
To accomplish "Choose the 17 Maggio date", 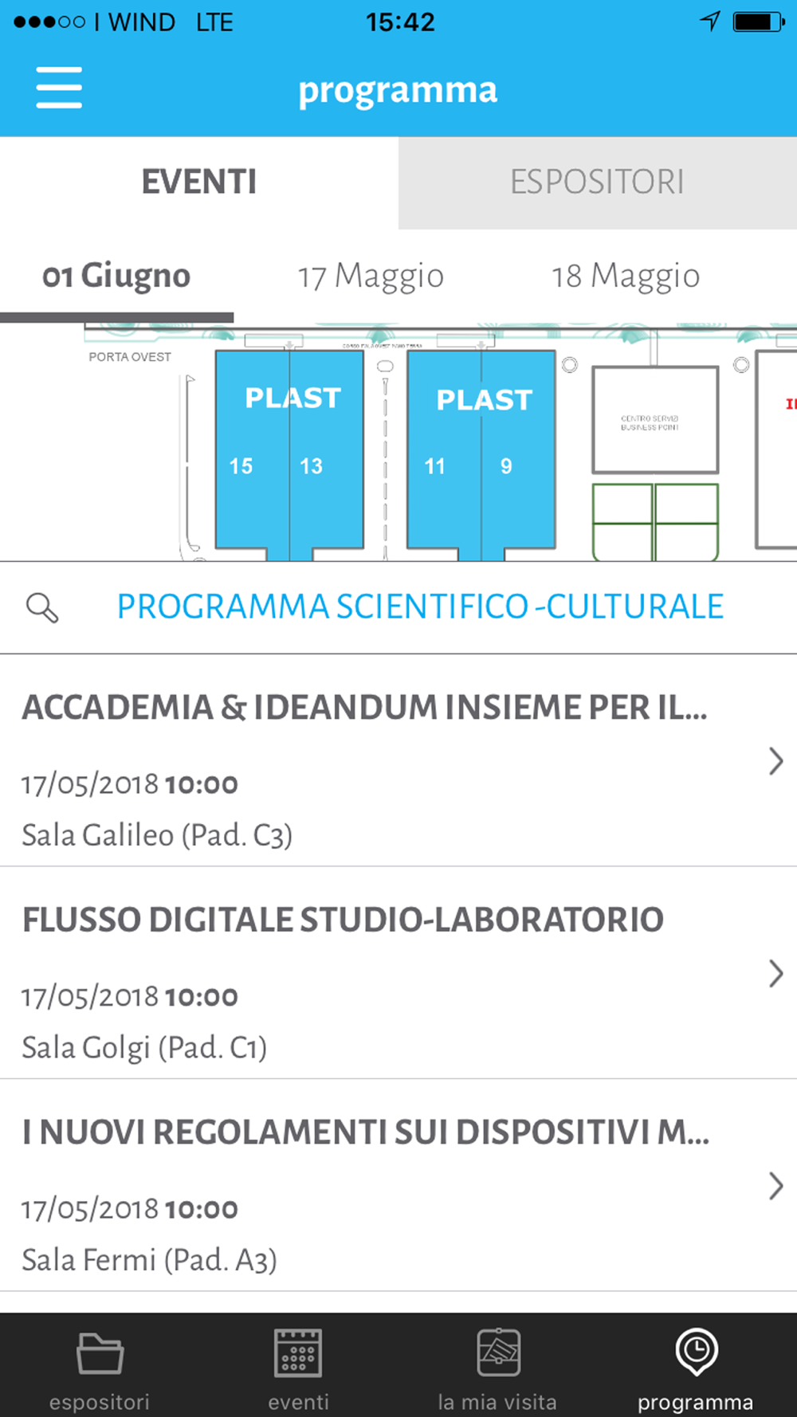I will (371, 277).
